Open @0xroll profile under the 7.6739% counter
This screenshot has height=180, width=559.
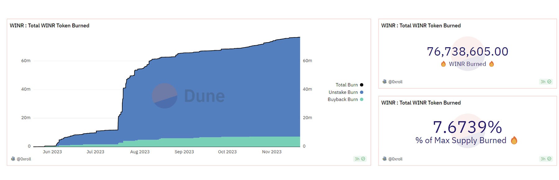pyautogui.click(x=395, y=159)
